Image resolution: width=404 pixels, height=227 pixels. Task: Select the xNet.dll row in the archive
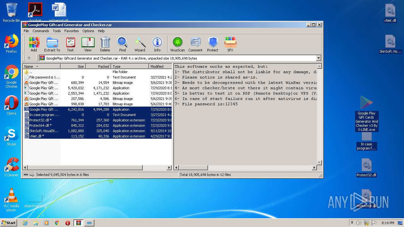(x=97, y=136)
